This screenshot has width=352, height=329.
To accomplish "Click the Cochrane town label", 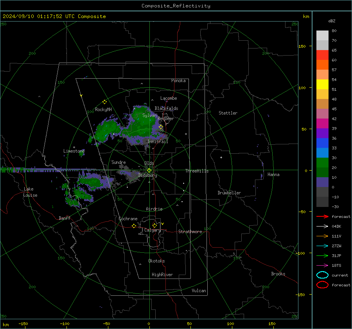I will pyautogui.click(x=128, y=219).
